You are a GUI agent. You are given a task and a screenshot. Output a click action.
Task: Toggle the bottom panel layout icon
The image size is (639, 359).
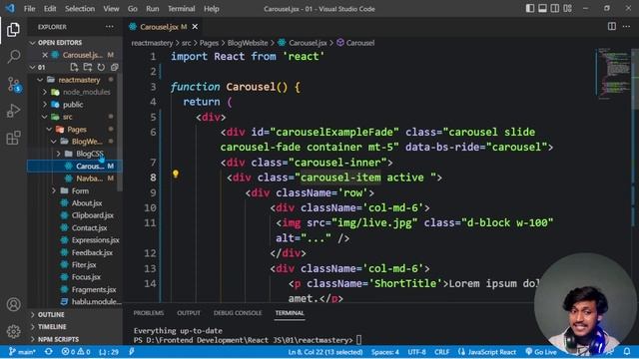542,9
